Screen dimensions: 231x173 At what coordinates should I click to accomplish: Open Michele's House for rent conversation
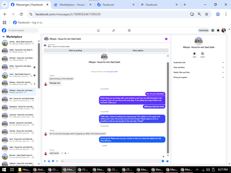[x=18, y=59]
